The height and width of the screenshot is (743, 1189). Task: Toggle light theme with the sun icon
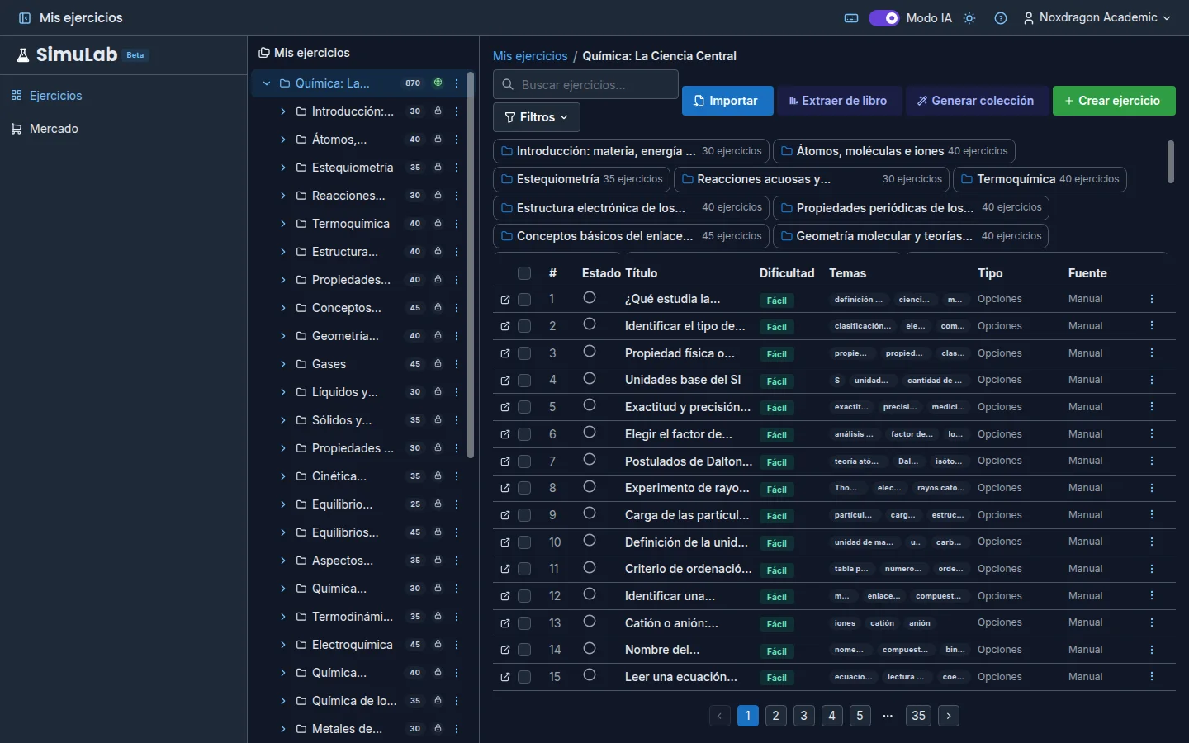pyautogui.click(x=969, y=18)
